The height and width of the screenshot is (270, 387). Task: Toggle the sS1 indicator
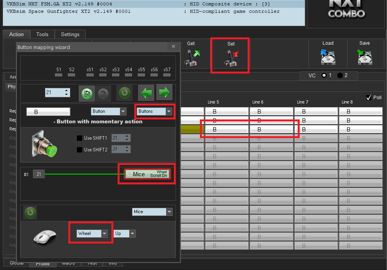click(90, 75)
